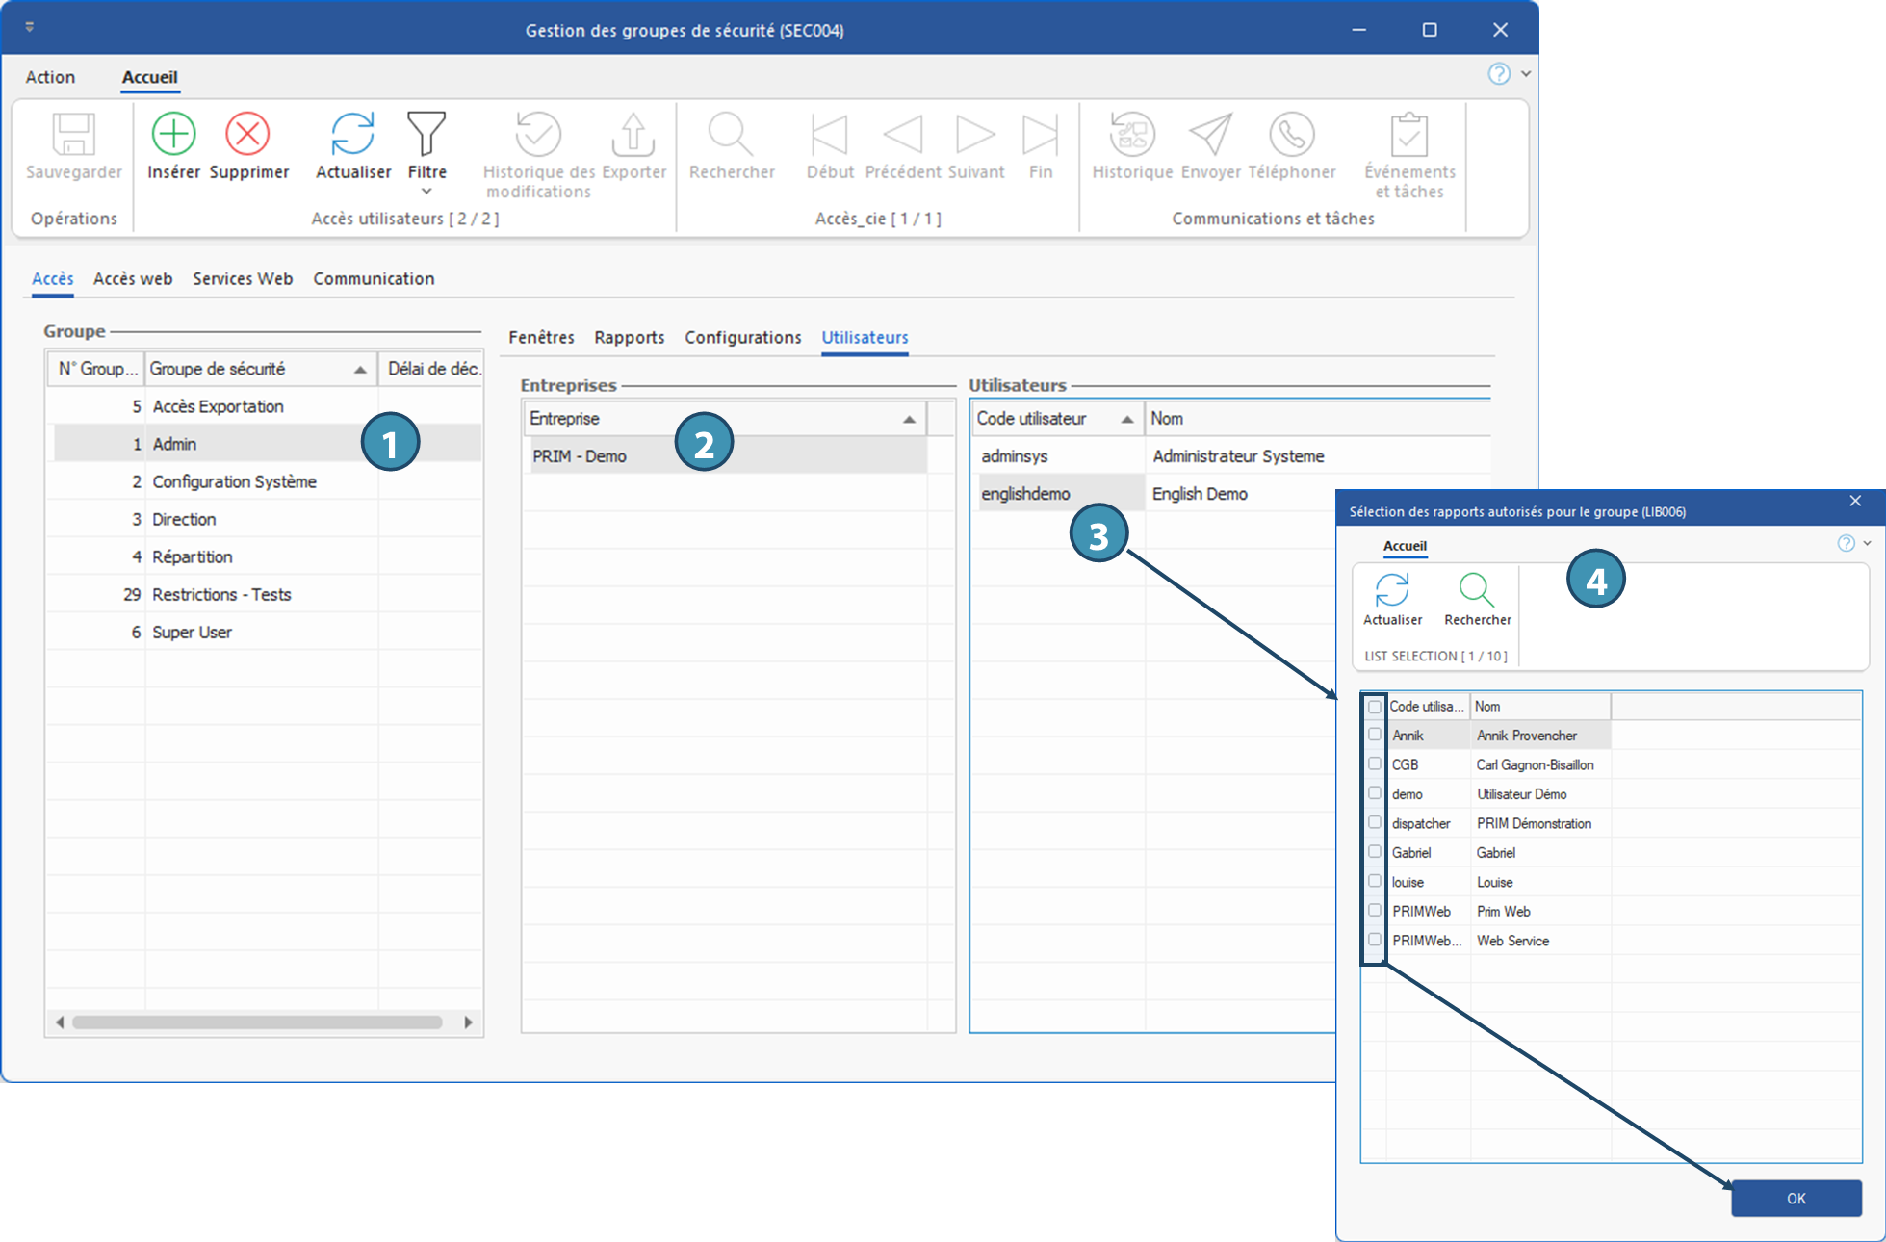Click Actualiser in the main ribbon

coord(352,134)
